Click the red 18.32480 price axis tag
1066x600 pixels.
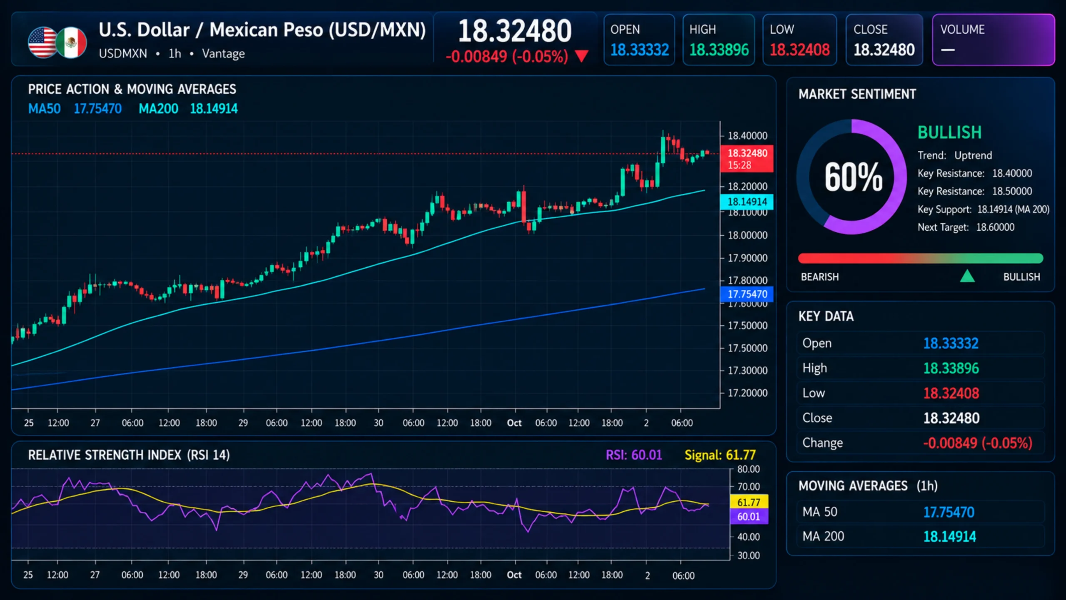coord(747,159)
